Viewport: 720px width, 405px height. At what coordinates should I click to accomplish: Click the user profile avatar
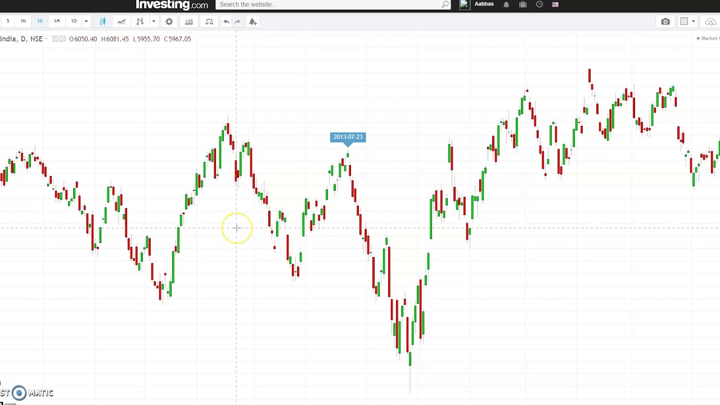[465, 4]
